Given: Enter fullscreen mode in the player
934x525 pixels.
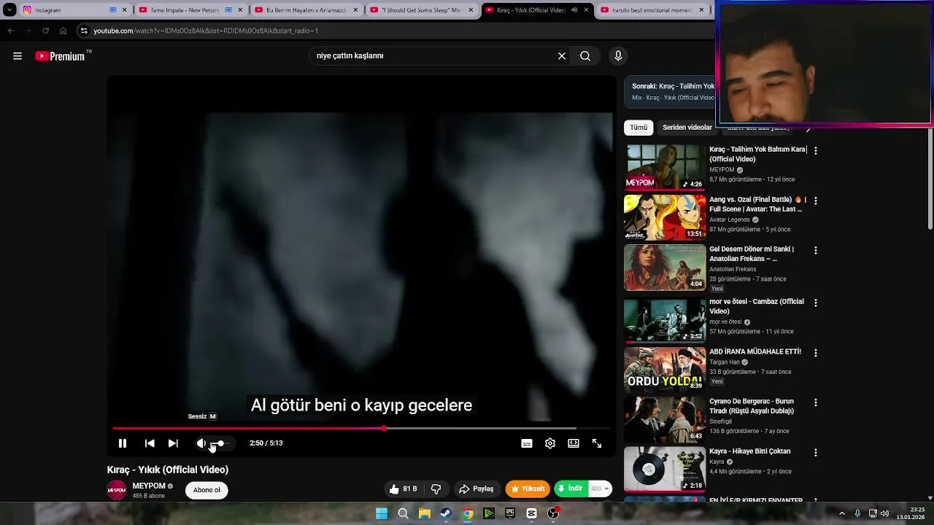Looking at the screenshot, I should (x=597, y=443).
